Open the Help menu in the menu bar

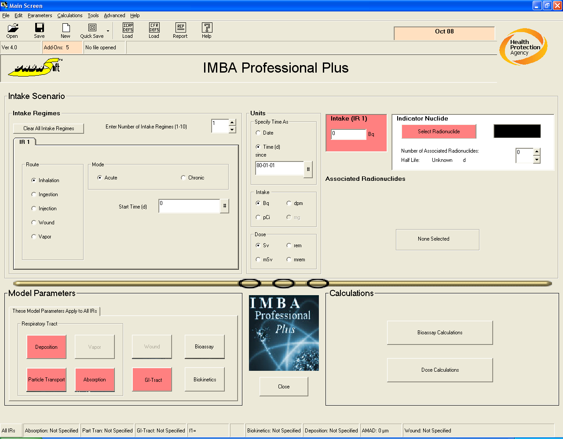click(x=135, y=15)
